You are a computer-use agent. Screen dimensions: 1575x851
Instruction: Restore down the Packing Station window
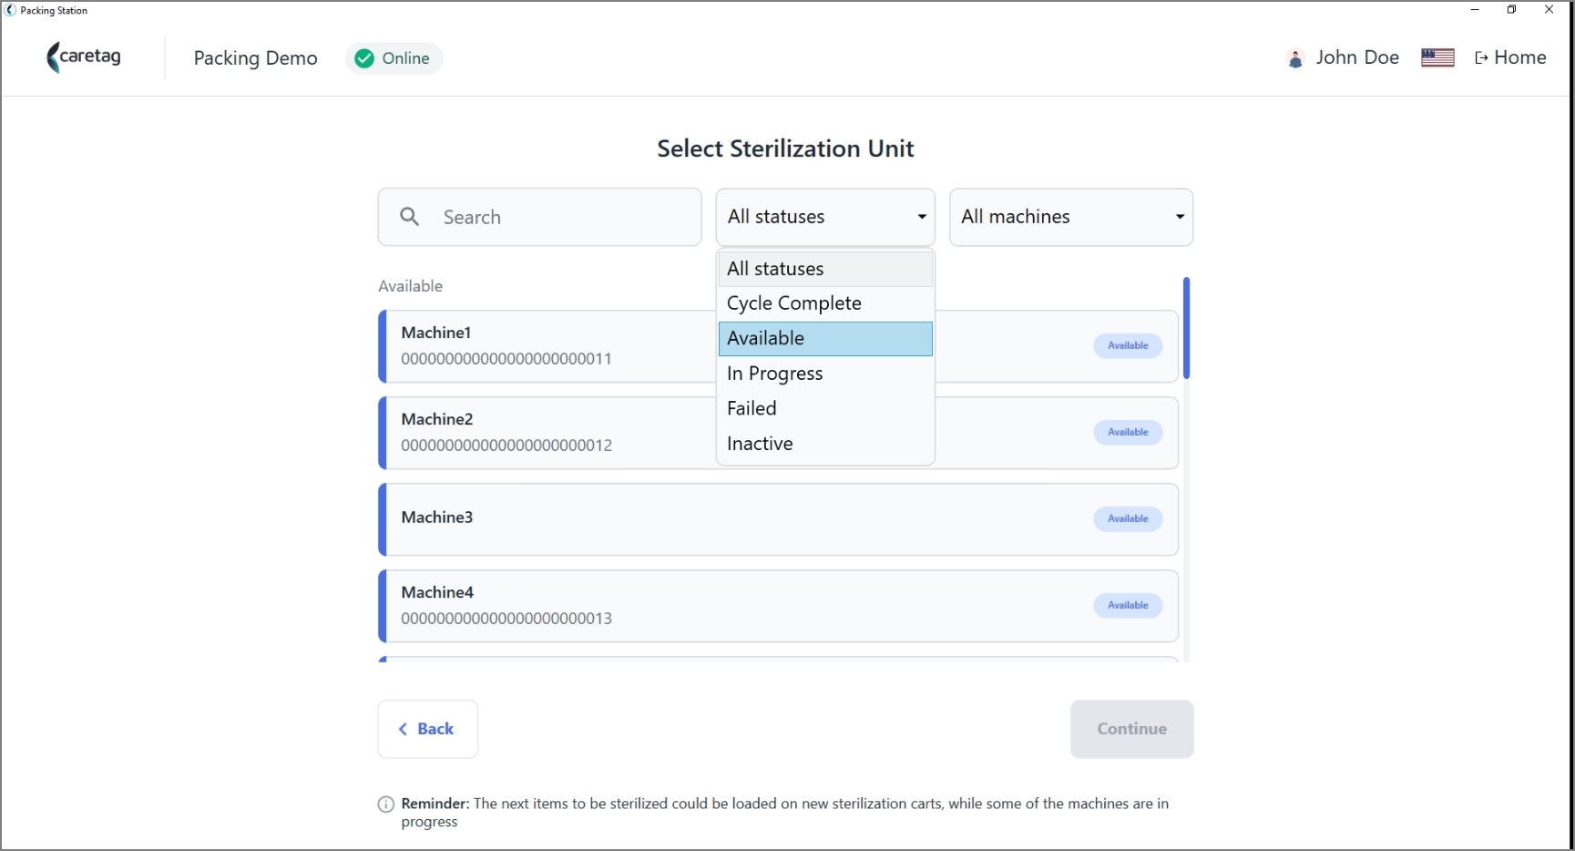coord(1511,10)
